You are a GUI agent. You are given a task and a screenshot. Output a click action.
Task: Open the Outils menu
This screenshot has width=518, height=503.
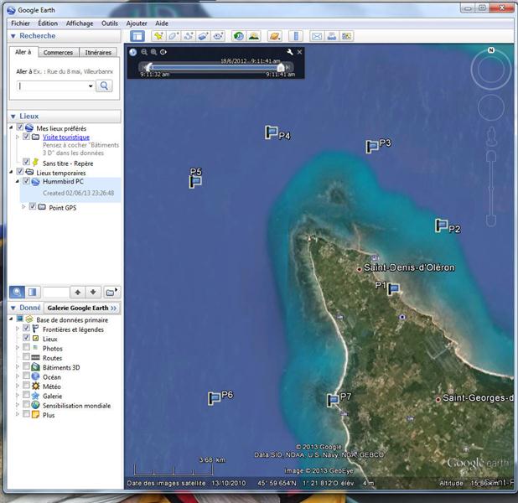point(109,23)
